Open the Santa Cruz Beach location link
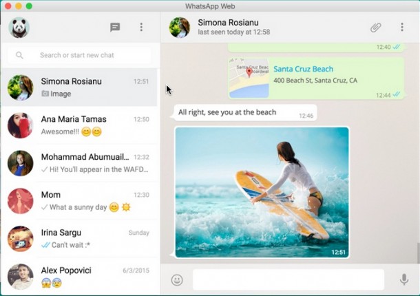The width and height of the screenshot is (420, 296). tap(303, 70)
